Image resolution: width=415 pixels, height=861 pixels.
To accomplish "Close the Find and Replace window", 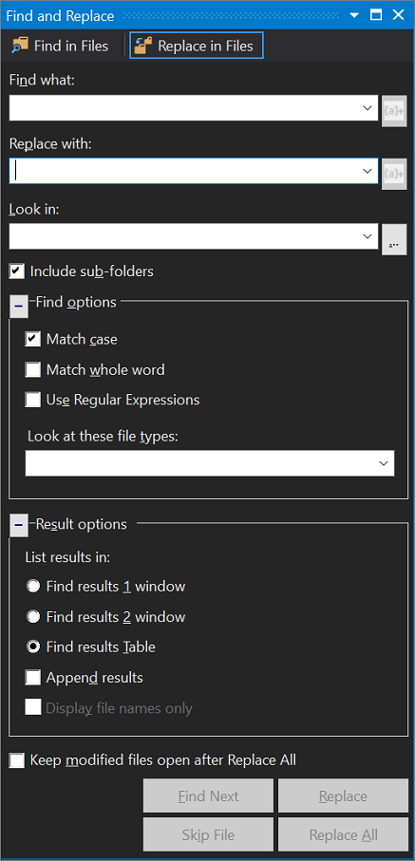I will coord(398,15).
